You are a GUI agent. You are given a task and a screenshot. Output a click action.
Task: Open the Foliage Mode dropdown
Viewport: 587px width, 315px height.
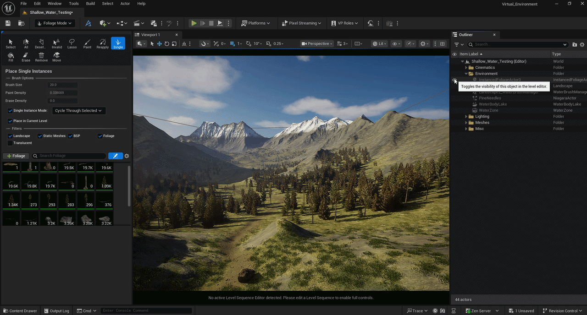pyautogui.click(x=54, y=23)
